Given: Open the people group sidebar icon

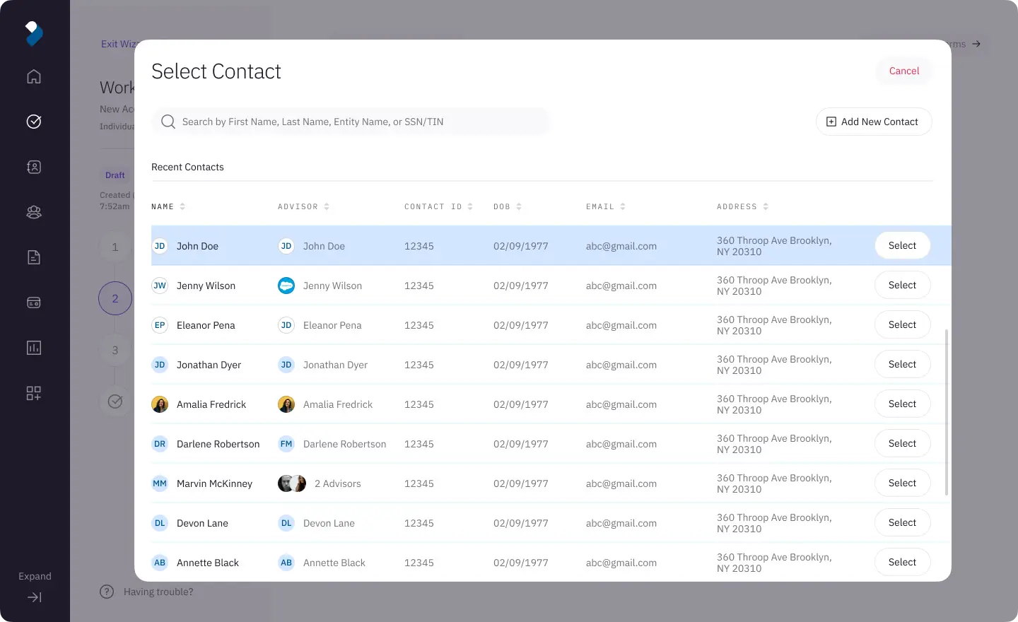Looking at the screenshot, I should [x=34, y=212].
